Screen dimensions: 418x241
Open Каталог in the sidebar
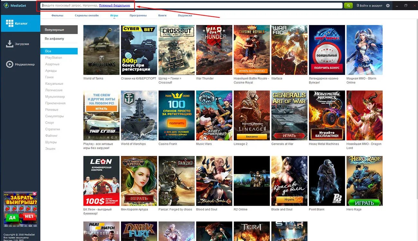pos(20,23)
